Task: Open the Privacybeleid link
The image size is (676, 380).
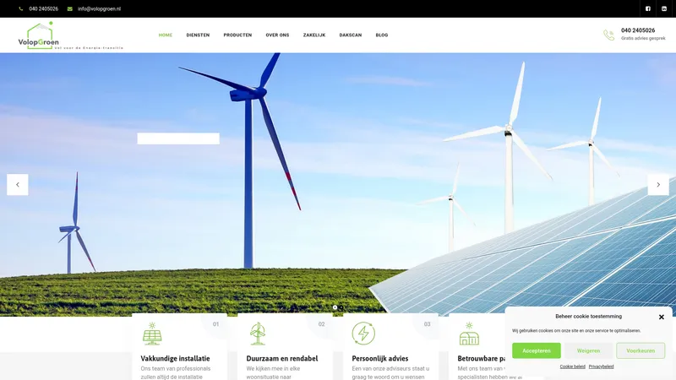Action: [601, 366]
